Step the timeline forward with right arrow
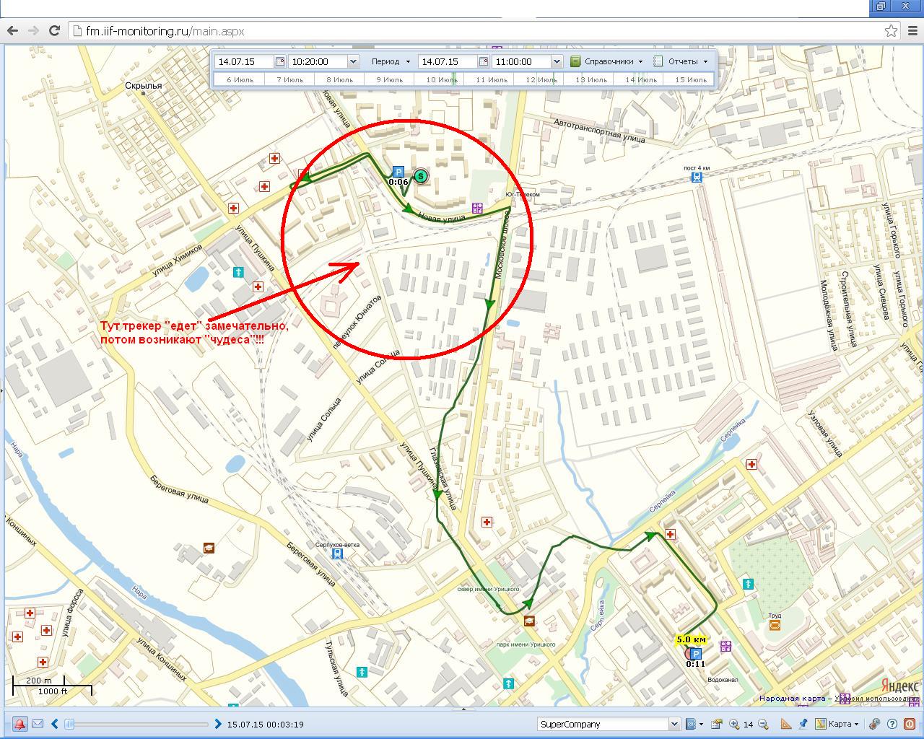Image resolution: width=924 pixels, height=739 pixels. click(x=218, y=724)
